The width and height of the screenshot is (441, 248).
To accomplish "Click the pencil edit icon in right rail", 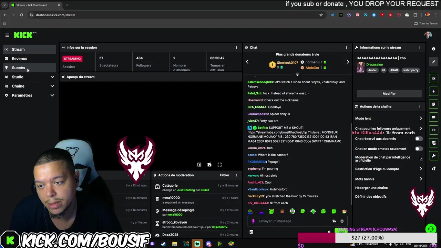I will (433, 62).
